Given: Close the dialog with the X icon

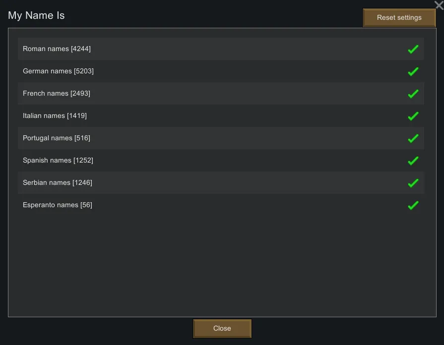Looking at the screenshot, I should pyautogui.click(x=439, y=5).
